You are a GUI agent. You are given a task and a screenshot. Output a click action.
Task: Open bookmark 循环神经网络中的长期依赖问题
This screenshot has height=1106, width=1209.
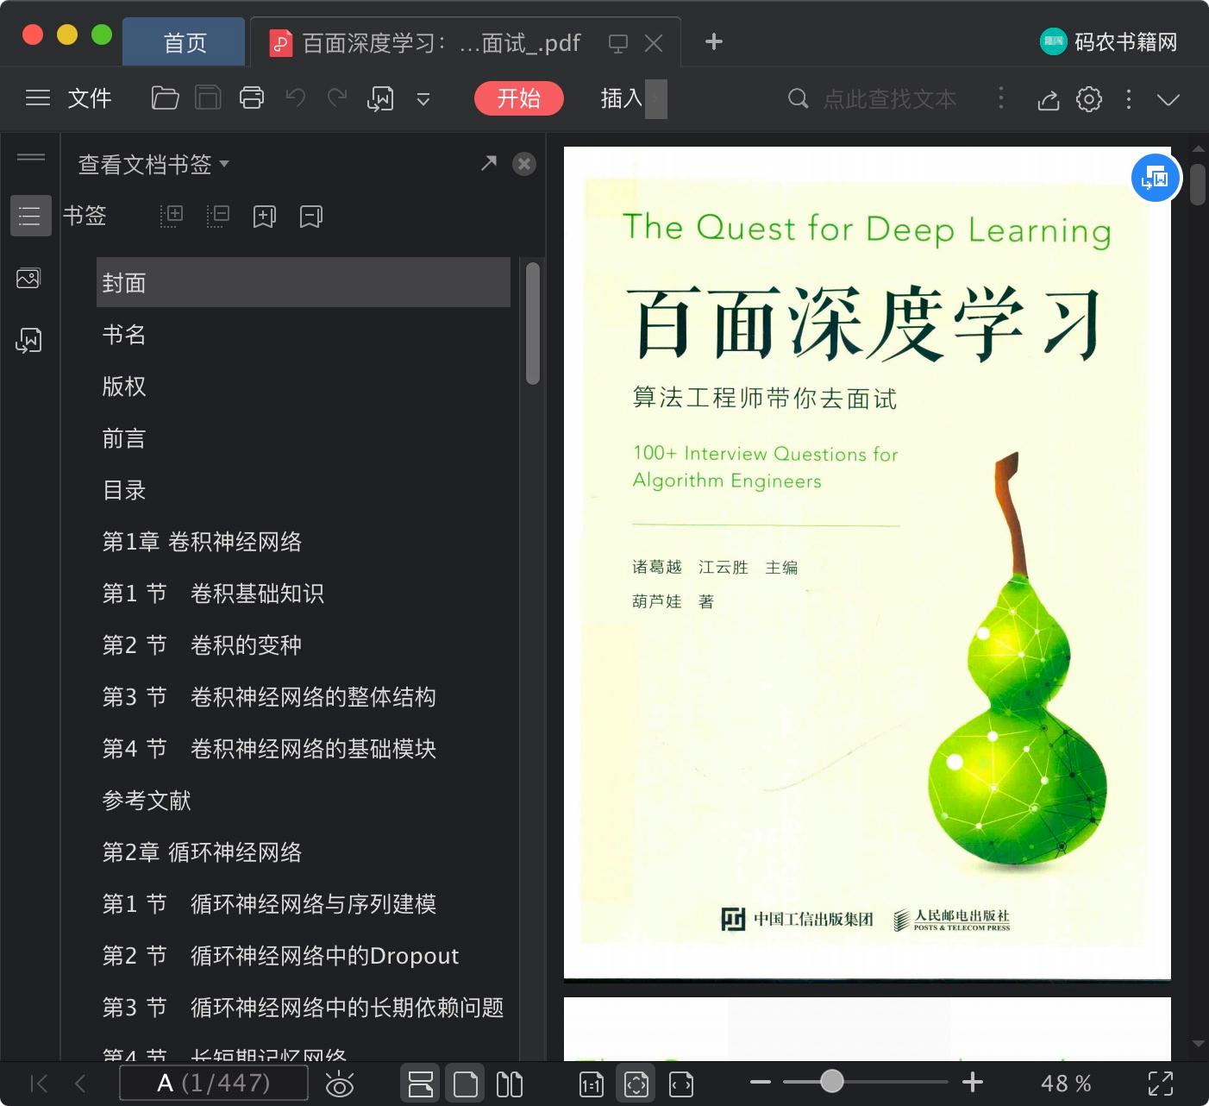click(x=304, y=1008)
